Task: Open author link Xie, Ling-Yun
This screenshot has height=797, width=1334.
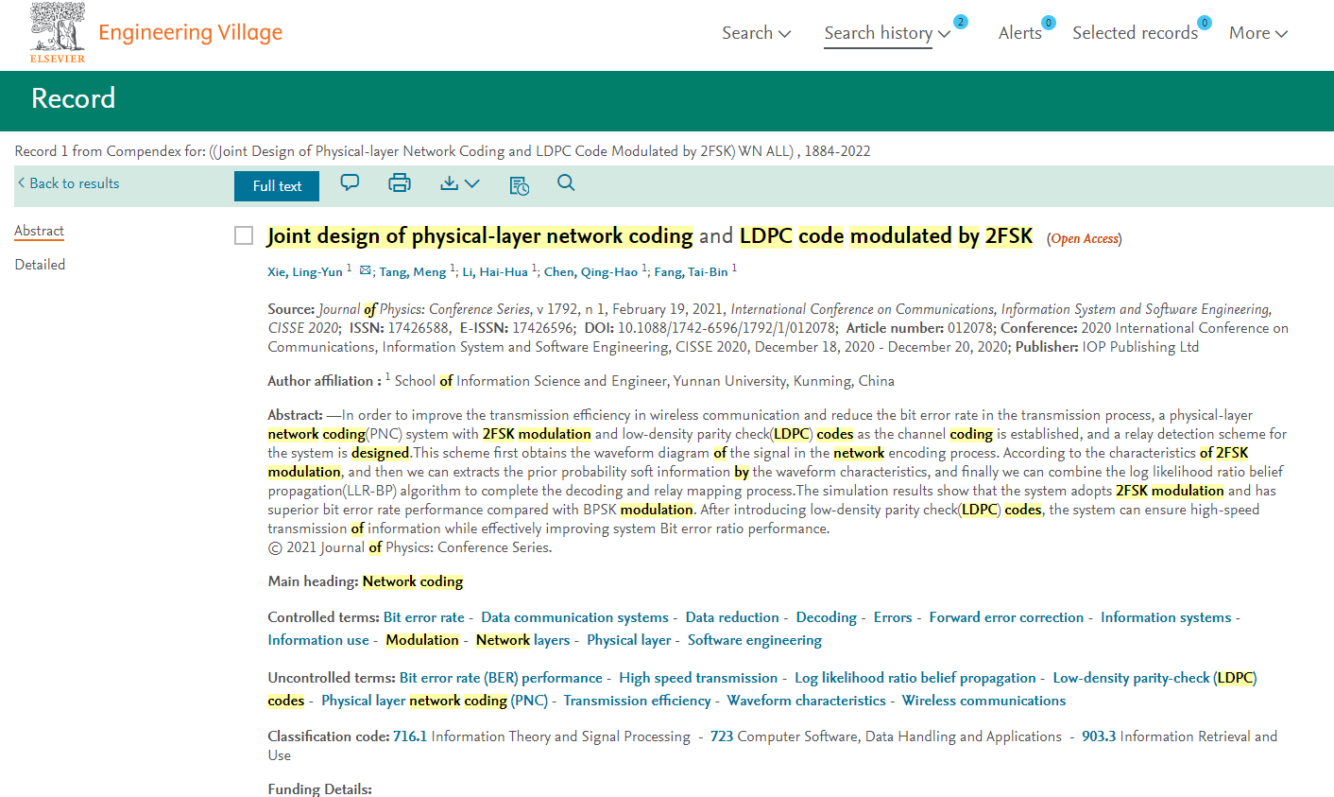Action: [305, 272]
